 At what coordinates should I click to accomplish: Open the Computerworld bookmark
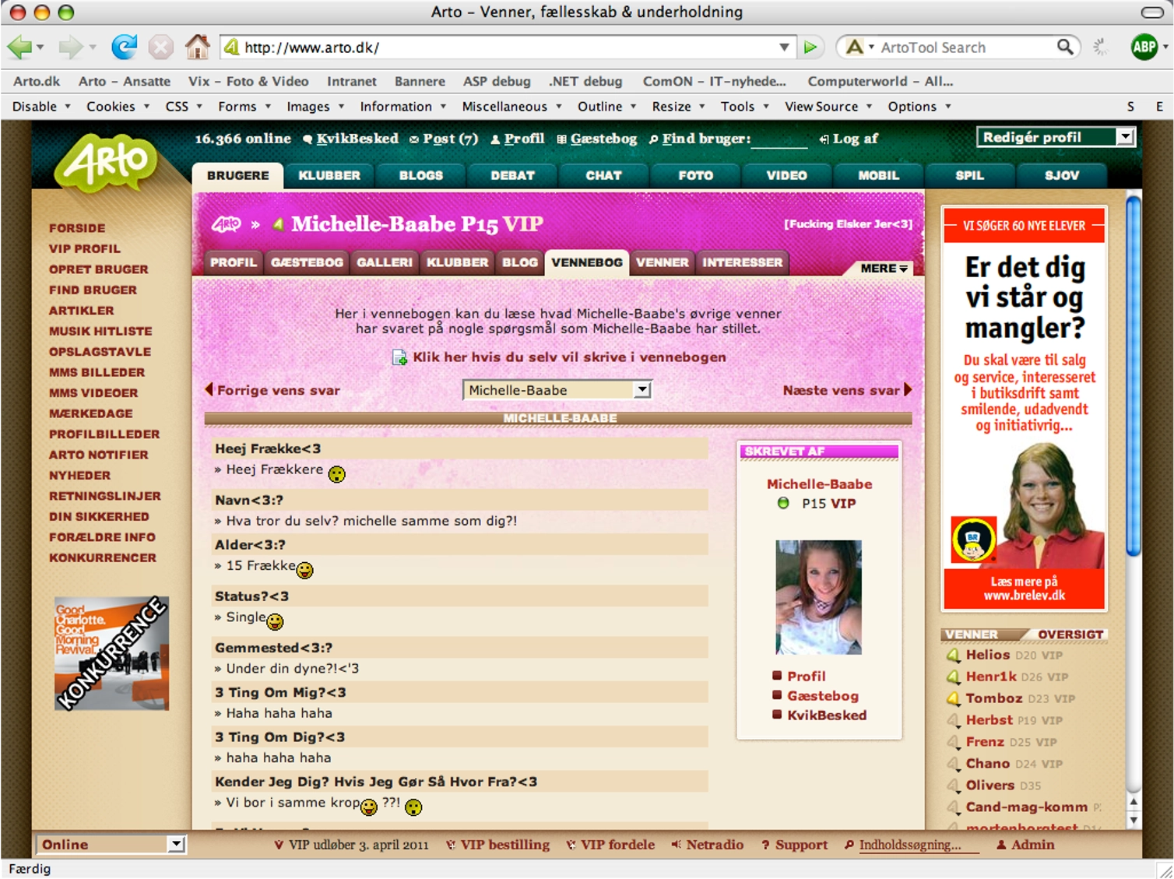click(x=880, y=81)
